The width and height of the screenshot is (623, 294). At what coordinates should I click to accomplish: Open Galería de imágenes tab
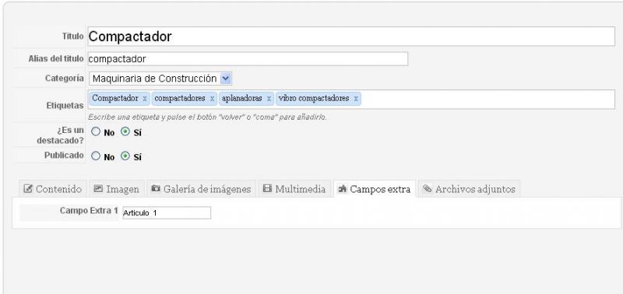201,189
